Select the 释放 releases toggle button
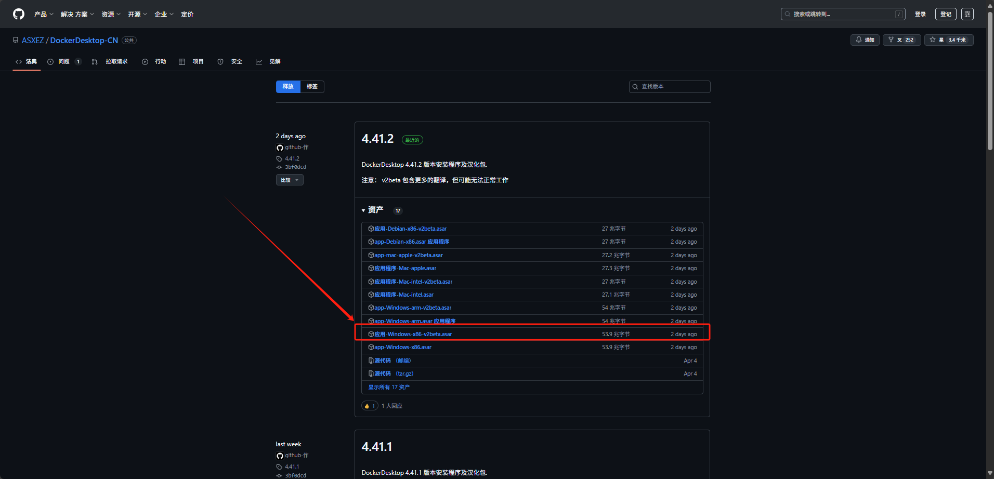 point(288,86)
